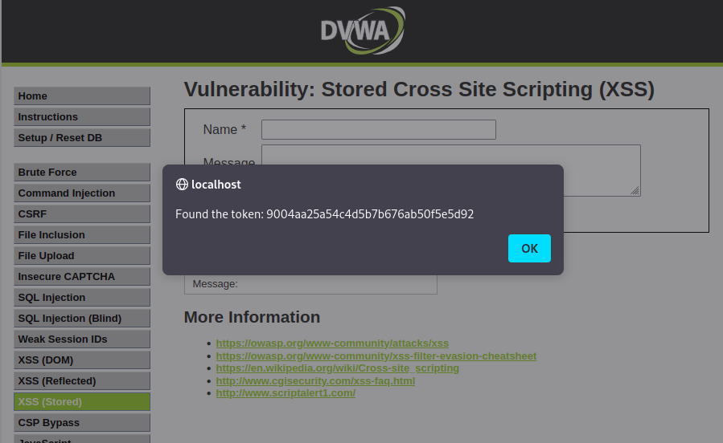Go to Setup / Reset DB

(81, 137)
